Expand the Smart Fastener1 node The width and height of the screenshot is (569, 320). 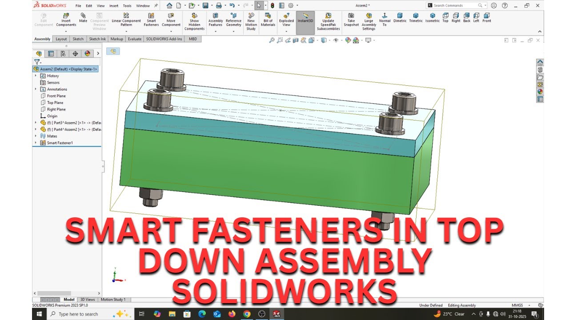(36, 143)
